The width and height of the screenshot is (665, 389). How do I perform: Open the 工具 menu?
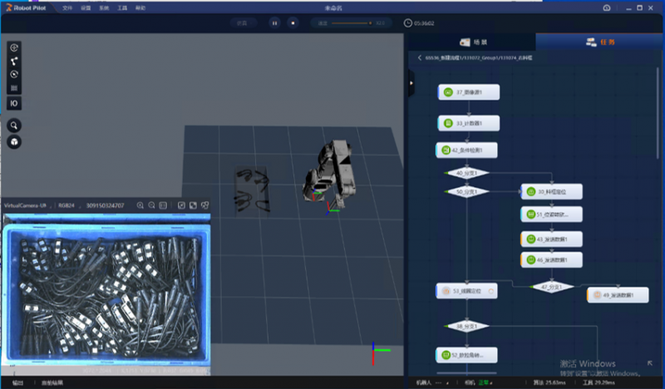121,7
